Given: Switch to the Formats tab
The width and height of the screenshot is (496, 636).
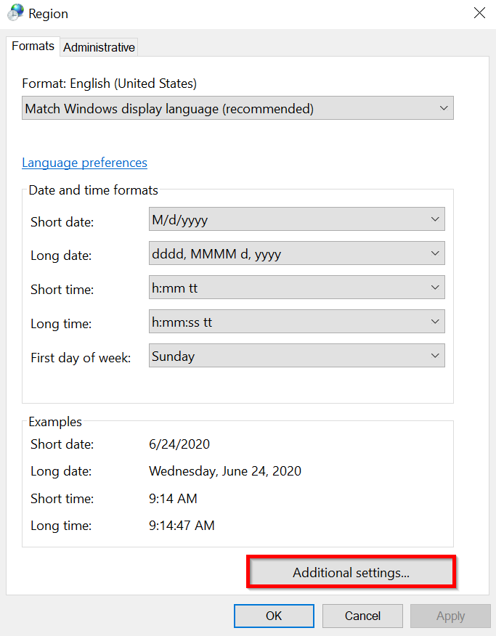Looking at the screenshot, I should tap(33, 46).
